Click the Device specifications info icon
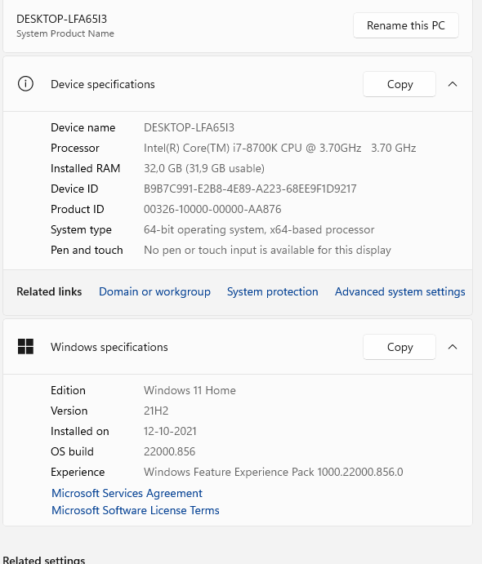This screenshot has width=482, height=564. pos(25,84)
